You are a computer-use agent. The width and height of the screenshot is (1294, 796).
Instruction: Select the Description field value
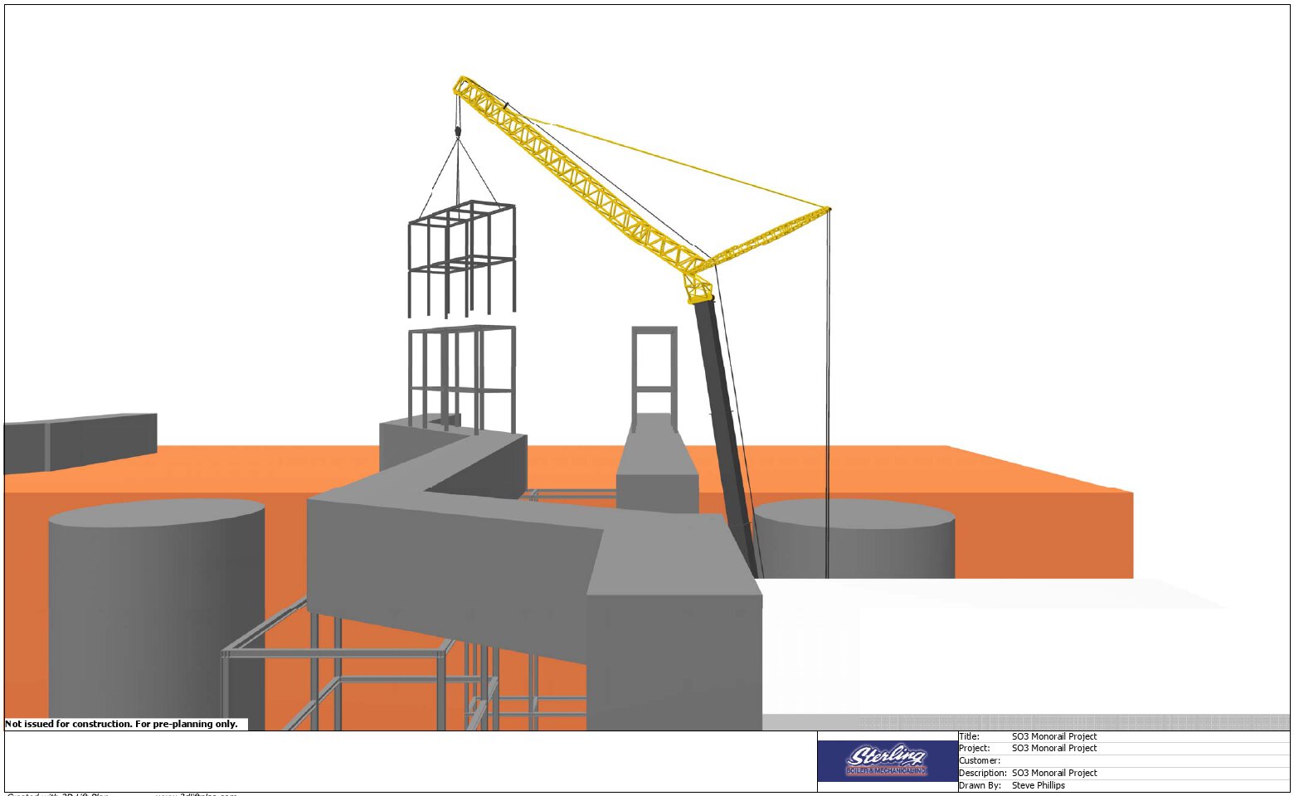[x=1053, y=773]
